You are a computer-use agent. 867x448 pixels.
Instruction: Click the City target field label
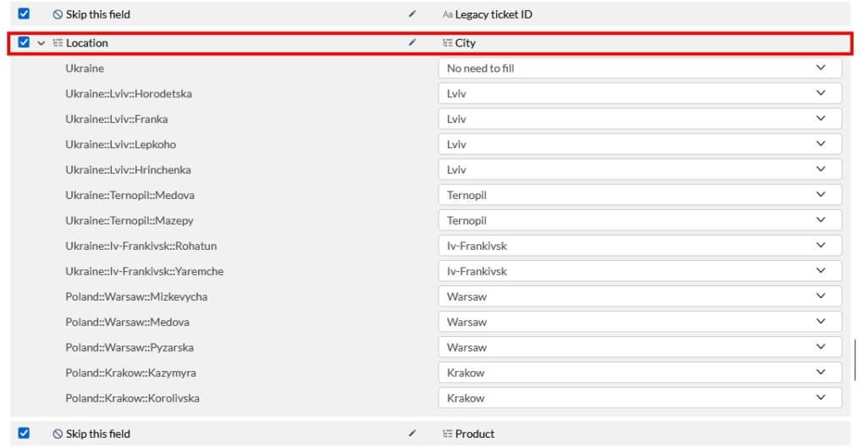(x=466, y=43)
